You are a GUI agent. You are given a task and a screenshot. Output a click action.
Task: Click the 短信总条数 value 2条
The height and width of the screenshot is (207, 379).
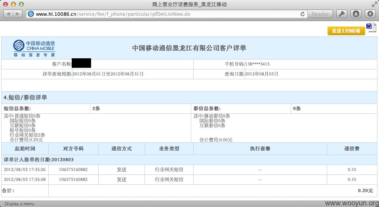click(x=96, y=109)
